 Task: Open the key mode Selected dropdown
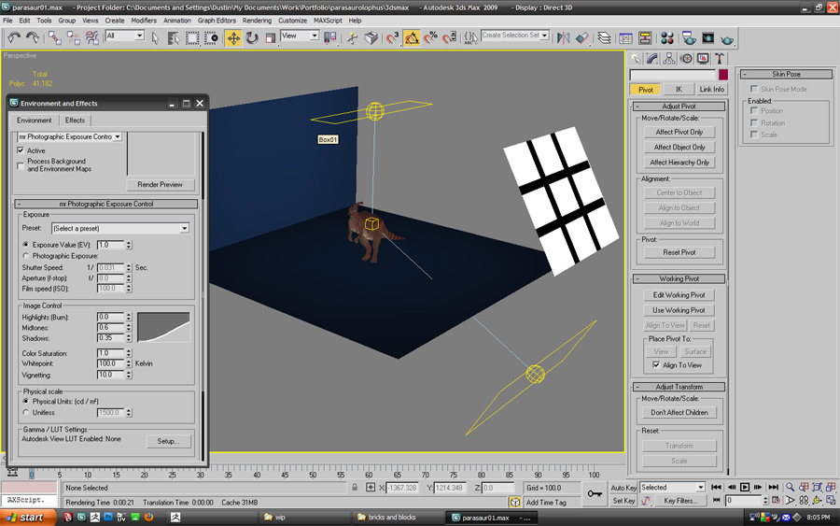[700, 488]
